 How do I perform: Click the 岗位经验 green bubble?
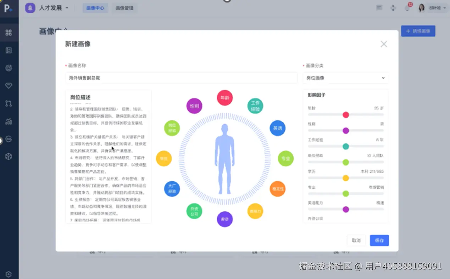pyautogui.click(x=172, y=128)
